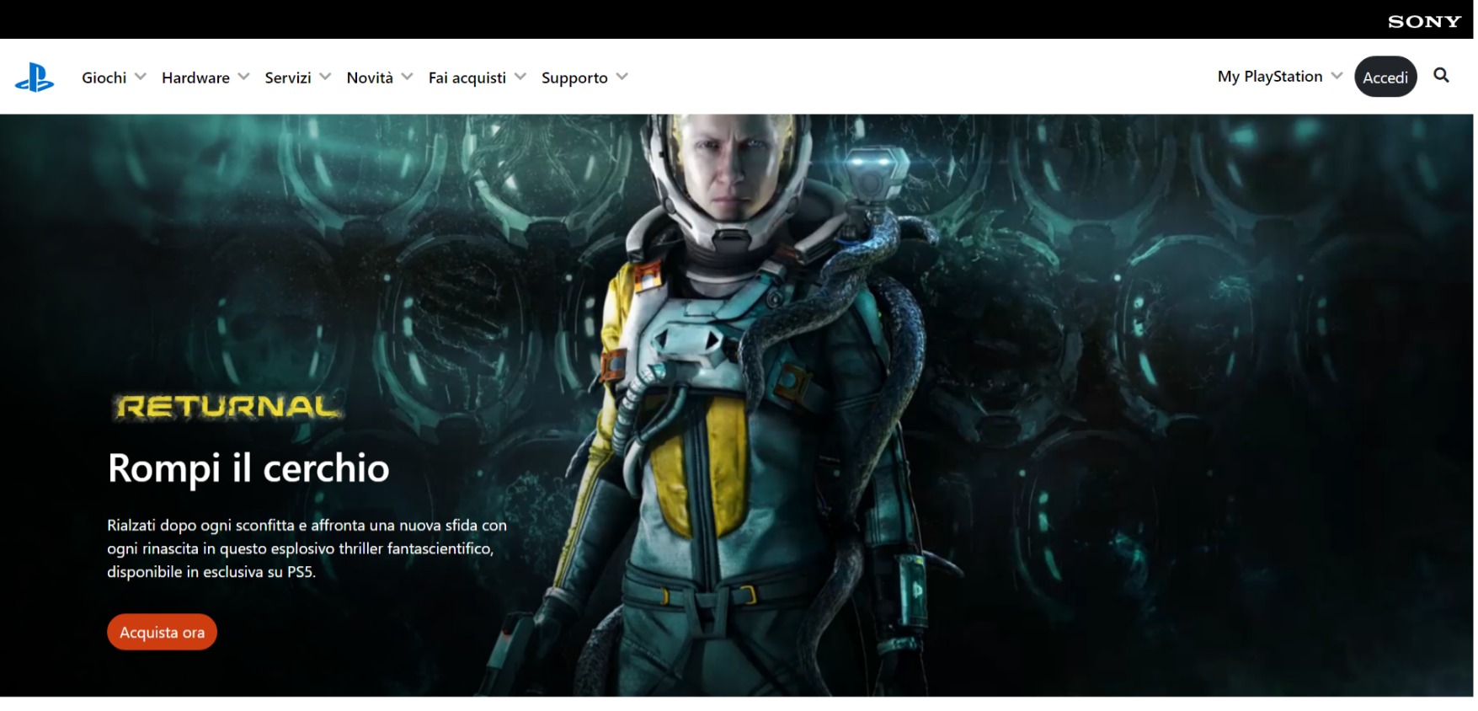This screenshot has height=711, width=1478.
Task: Click the My PlayStation text
Action: (1269, 77)
